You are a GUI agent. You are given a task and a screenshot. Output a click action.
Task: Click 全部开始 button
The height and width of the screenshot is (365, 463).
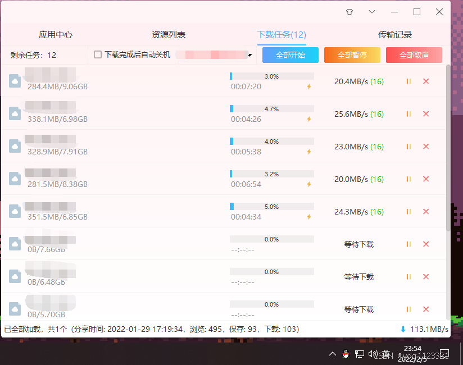coord(290,55)
